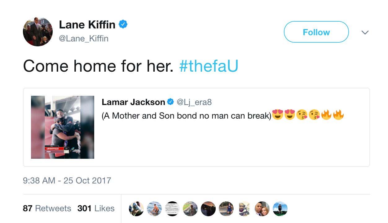View the 87 Retweets list

(x=47, y=208)
